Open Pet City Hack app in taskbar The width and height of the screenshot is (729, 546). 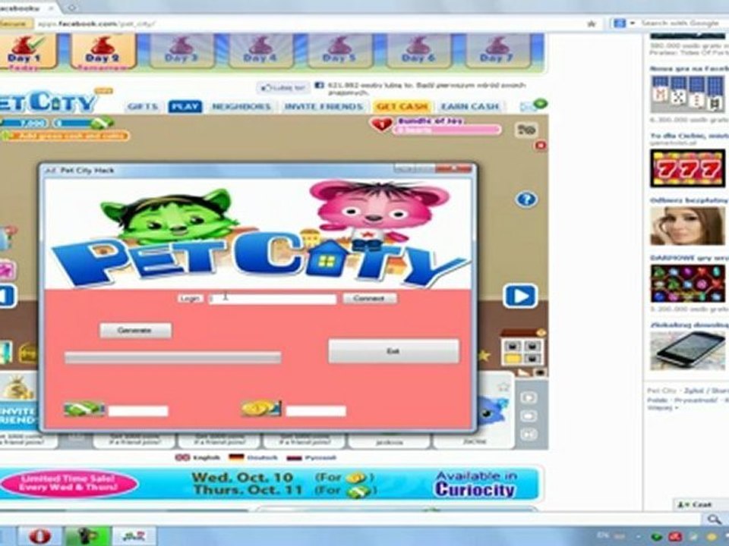(134, 536)
